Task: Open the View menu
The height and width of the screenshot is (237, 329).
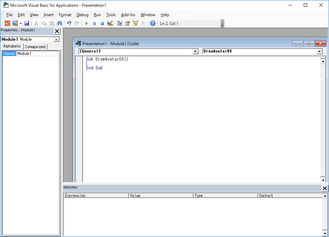Action: click(34, 15)
